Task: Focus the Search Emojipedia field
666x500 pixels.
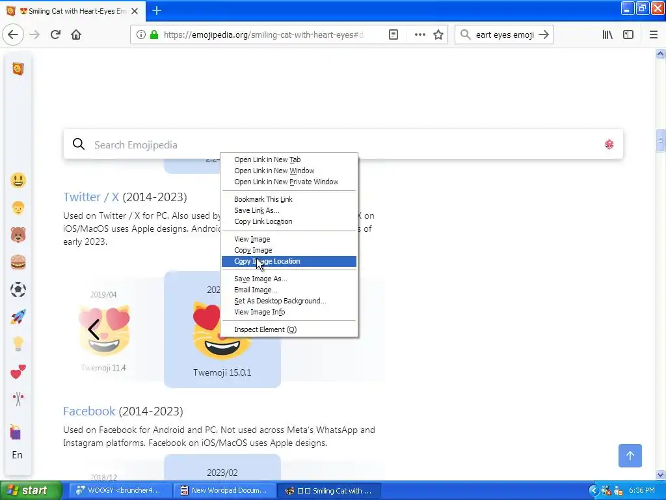Action: pos(343,145)
